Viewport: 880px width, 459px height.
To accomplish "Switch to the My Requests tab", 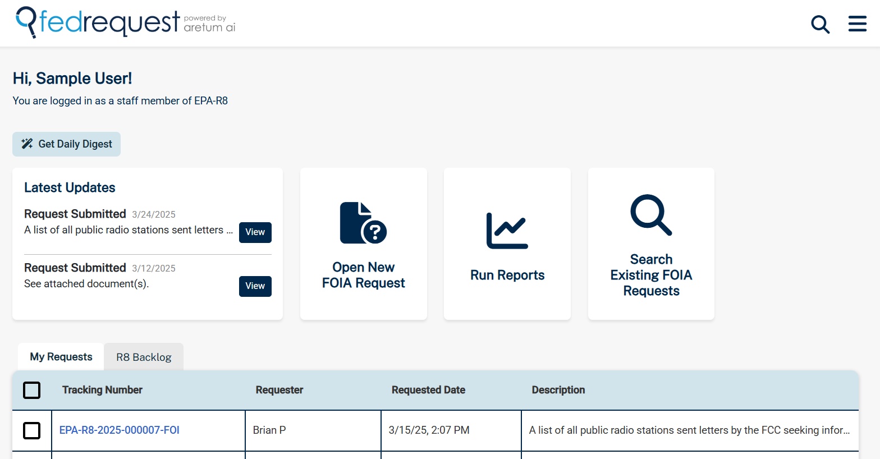I will 61,357.
